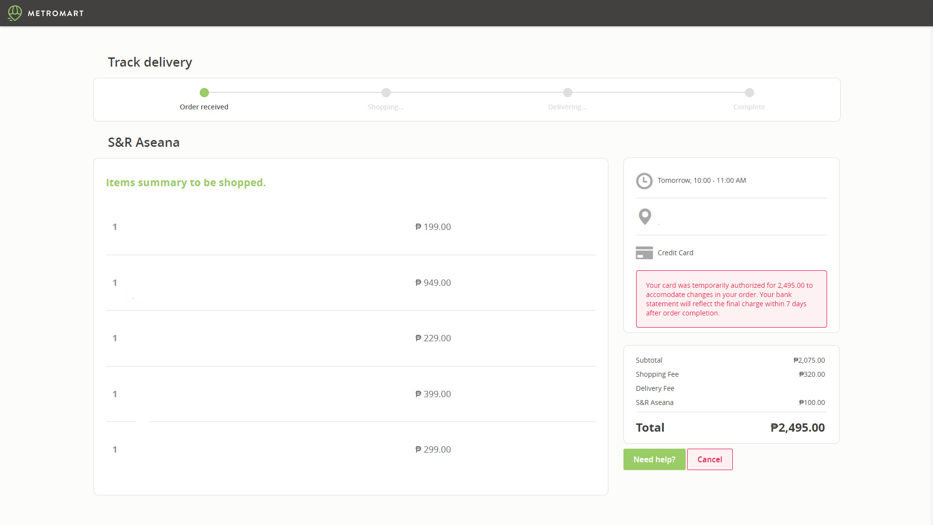Viewport: 933px width, 525px height.
Task: Click the clock icon beside delivery time
Action: [644, 181]
